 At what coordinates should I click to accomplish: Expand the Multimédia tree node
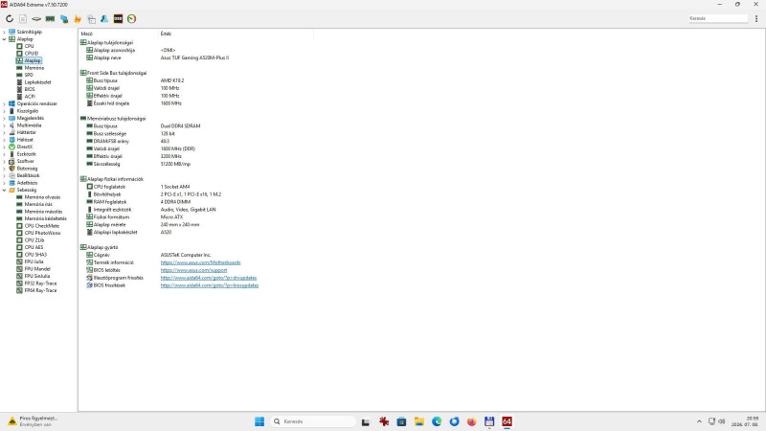pyautogui.click(x=5, y=125)
